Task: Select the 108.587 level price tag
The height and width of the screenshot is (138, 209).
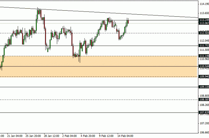Action: pyautogui.click(x=204, y=99)
